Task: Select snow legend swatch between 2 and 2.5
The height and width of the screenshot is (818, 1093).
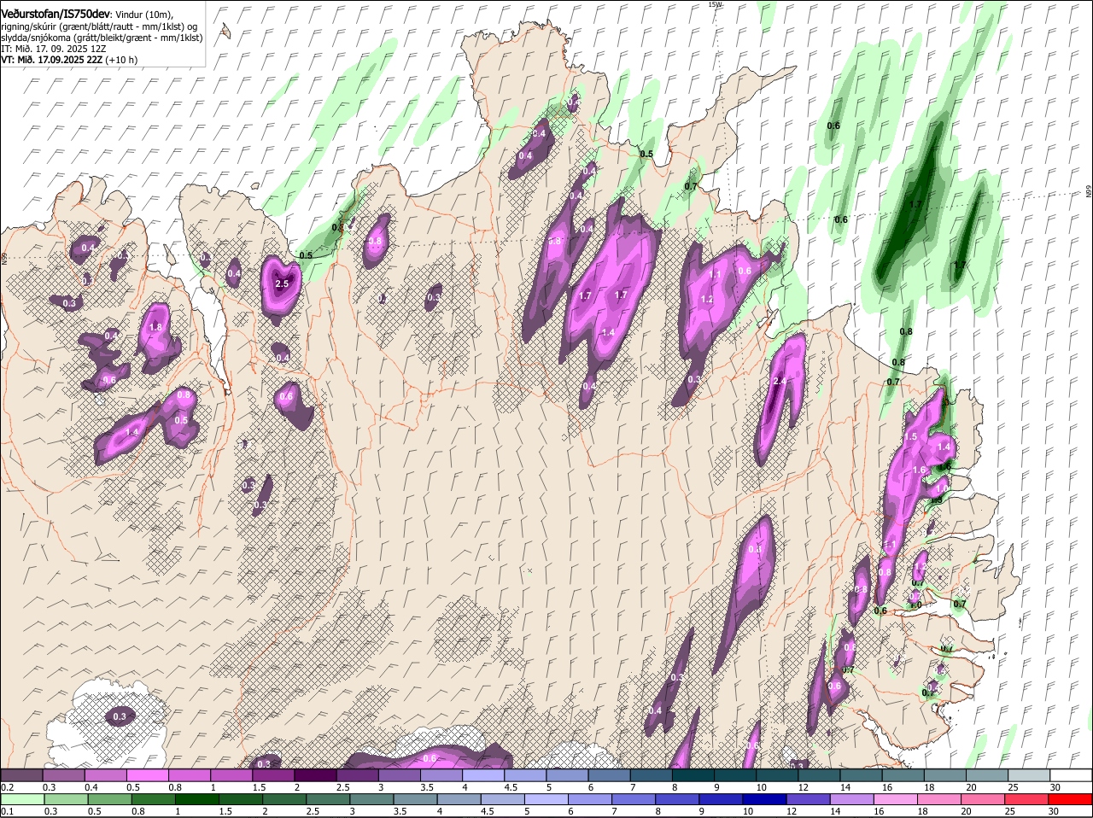Action: (315, 775)
